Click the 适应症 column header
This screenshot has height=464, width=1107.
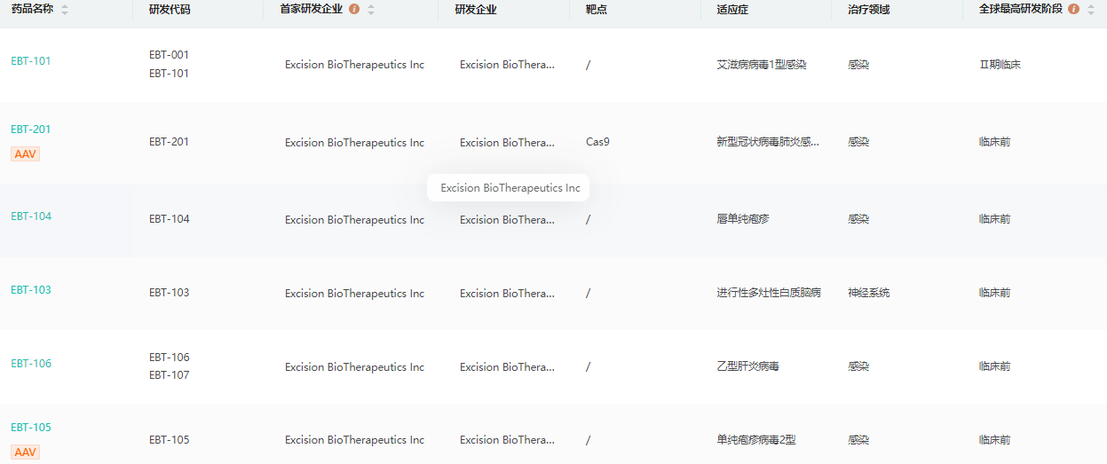coord(732,10)
